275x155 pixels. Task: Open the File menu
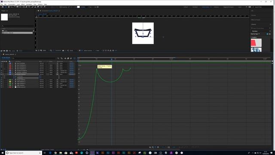pyautogui.click(x=2, y=4)
